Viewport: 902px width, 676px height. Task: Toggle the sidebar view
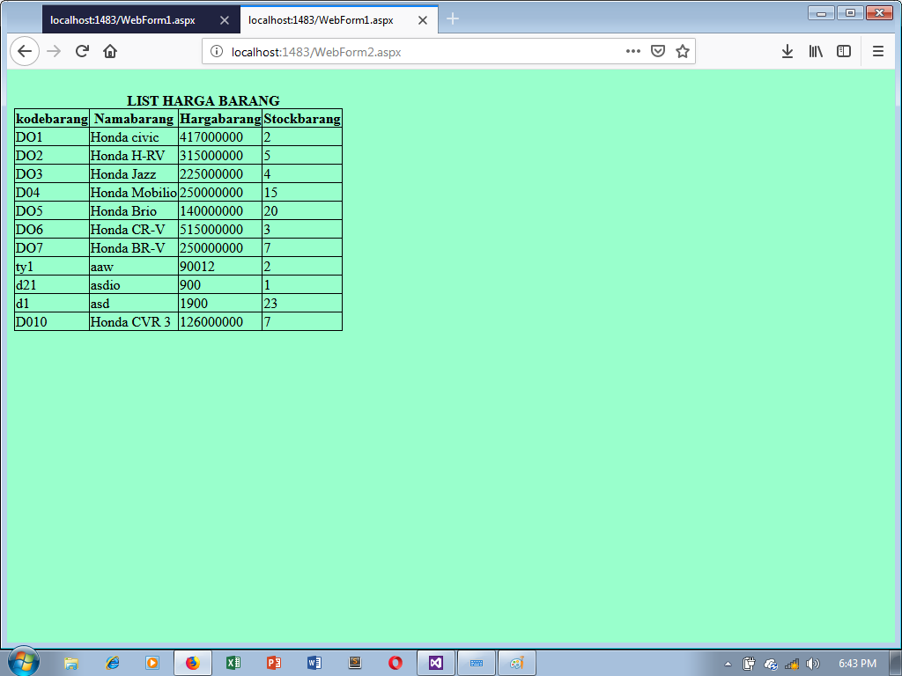point(843,51)
